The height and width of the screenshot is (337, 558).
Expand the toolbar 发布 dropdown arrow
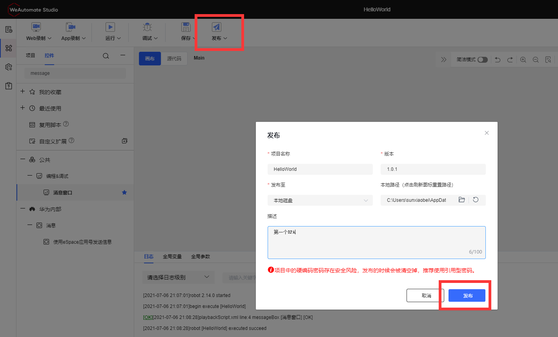coord(225,38)
